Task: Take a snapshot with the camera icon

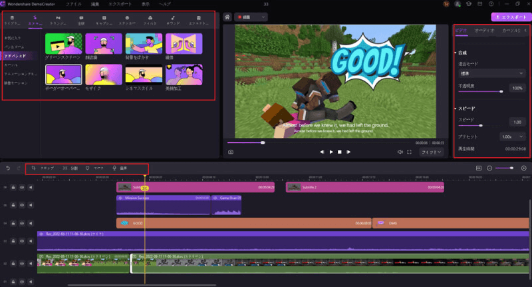Action: pos(231,152)
